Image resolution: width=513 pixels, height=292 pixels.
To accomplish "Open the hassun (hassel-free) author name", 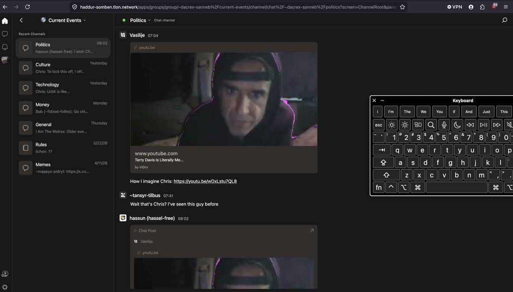I will [152, 218].
